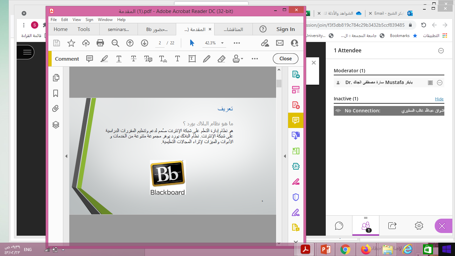Image resolution: width=455 pixels, height=256 pixels.
Task: Open the find text magnifier tool
Action: tap(115, 43)
